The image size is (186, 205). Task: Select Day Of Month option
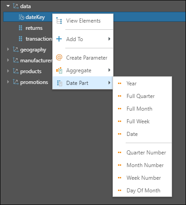tap(142, 191)
